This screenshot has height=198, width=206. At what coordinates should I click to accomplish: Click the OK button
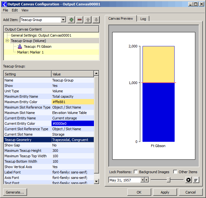(139, 192)
